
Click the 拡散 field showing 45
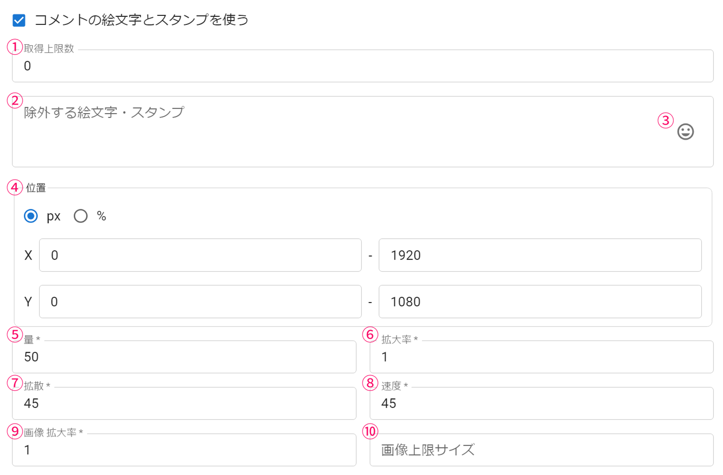tap(184, 403)
